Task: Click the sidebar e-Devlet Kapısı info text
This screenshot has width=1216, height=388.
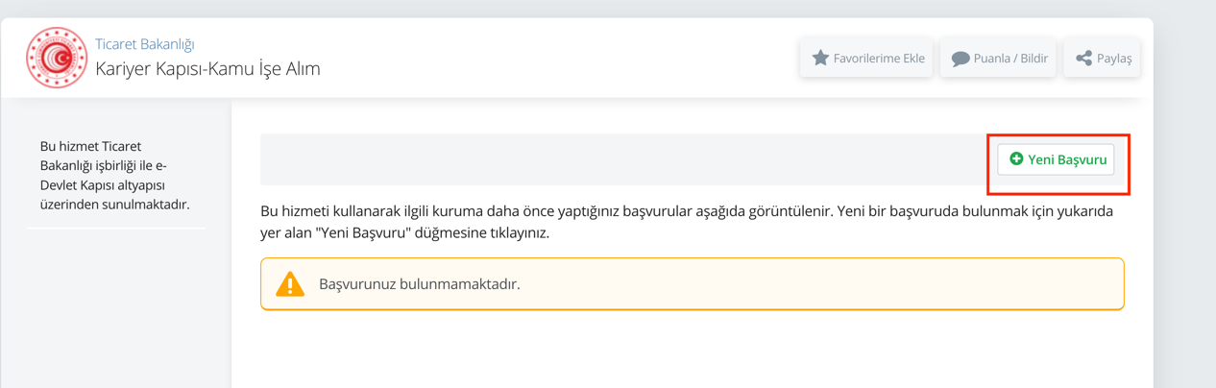Action: click(115, 176)
